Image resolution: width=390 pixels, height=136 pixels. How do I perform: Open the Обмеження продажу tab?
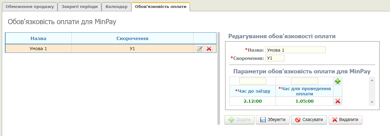(30, 7)
